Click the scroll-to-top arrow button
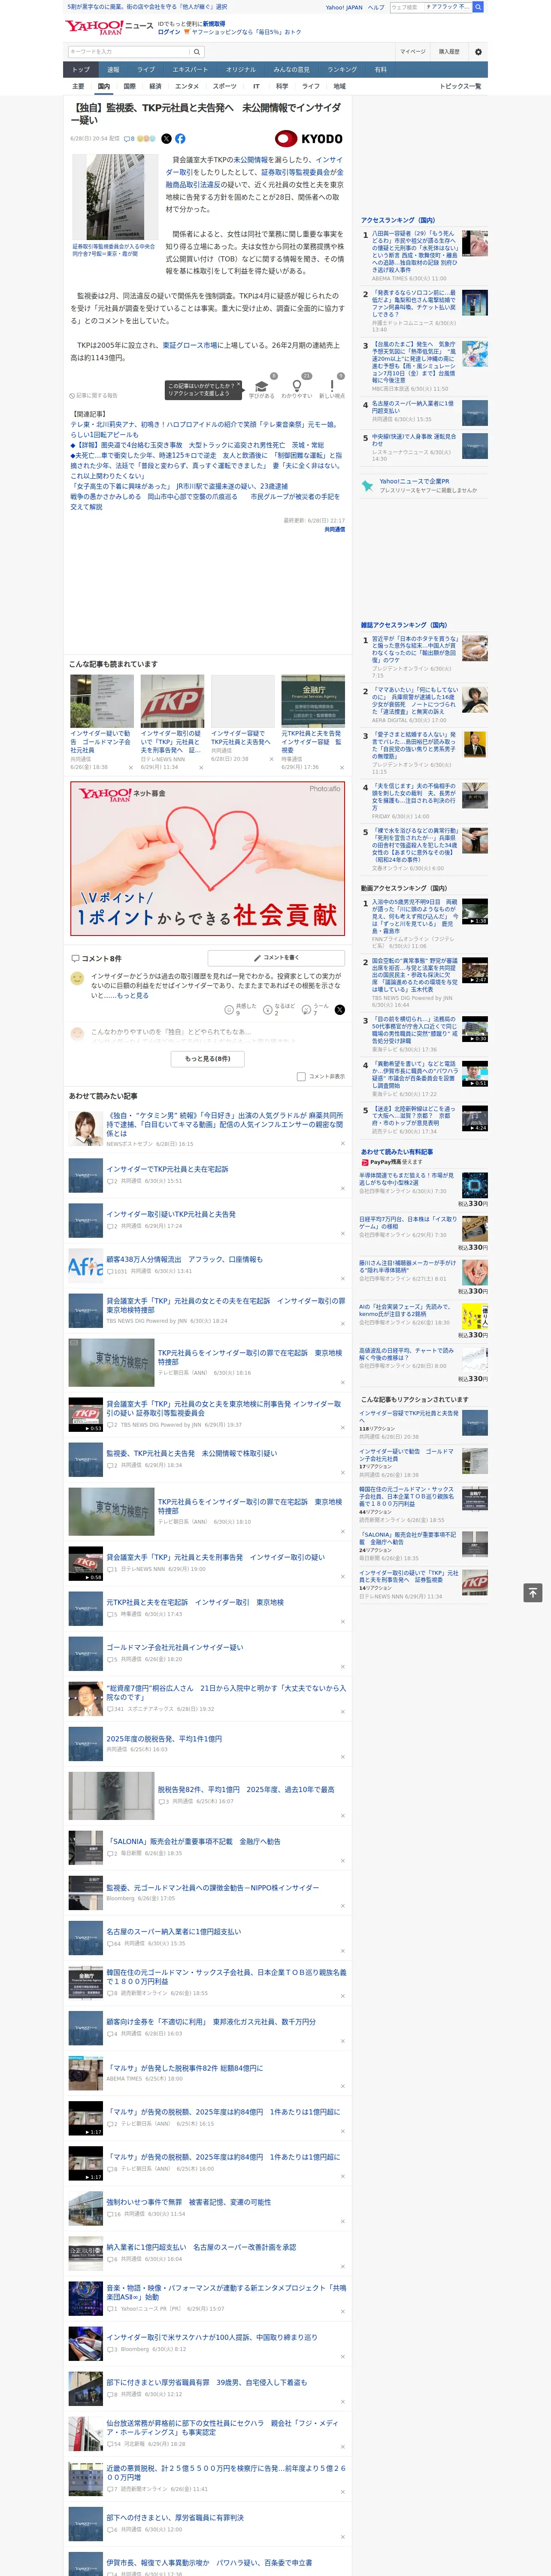The width and height of the screenshot is (551, 2576). click(x=533, y=1593)
